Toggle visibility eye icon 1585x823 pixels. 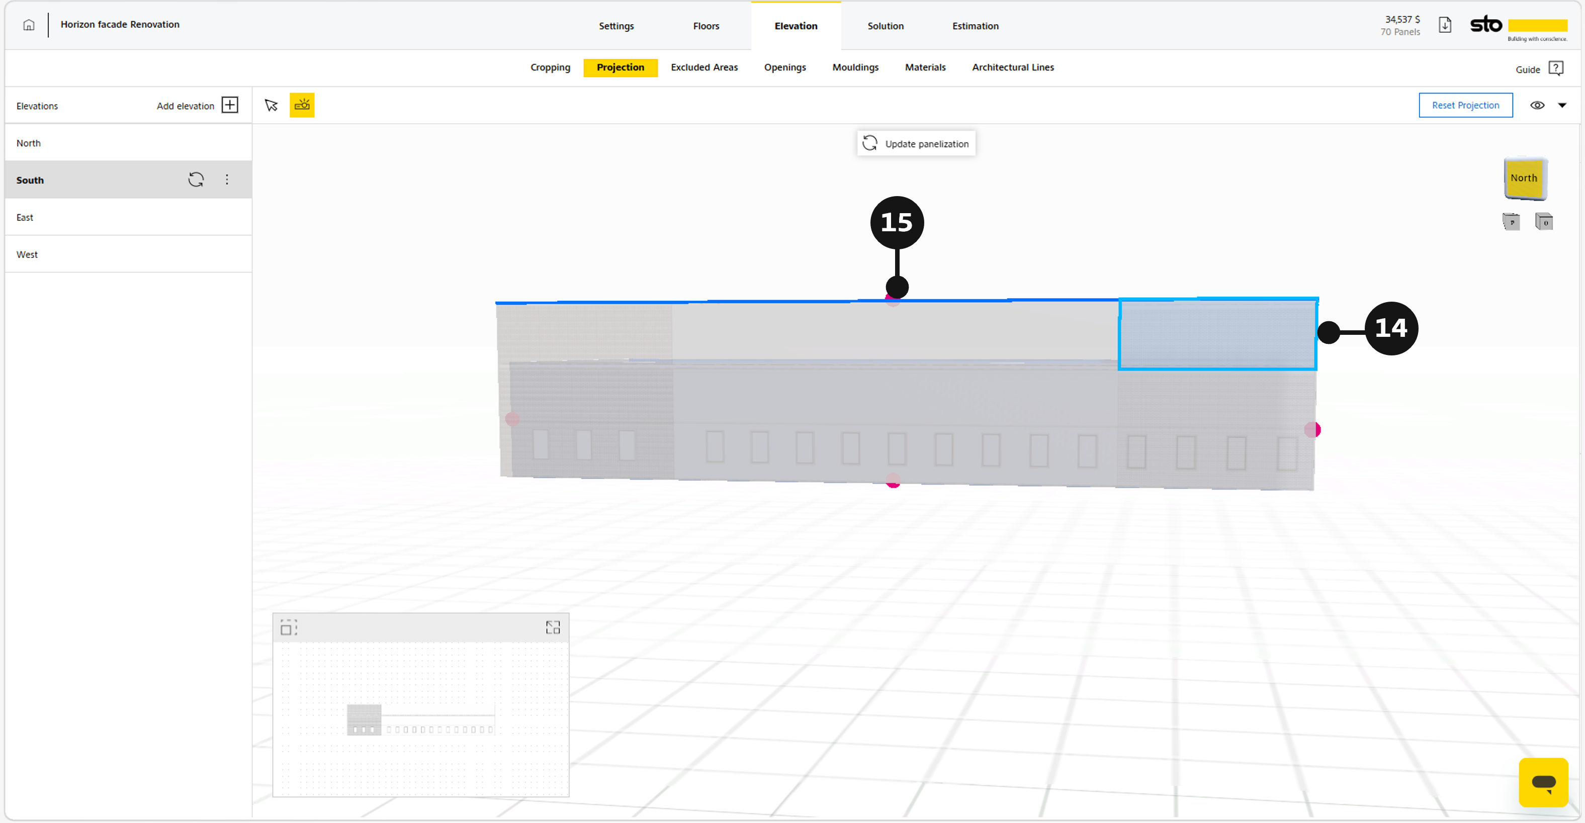click(1537, 105)
